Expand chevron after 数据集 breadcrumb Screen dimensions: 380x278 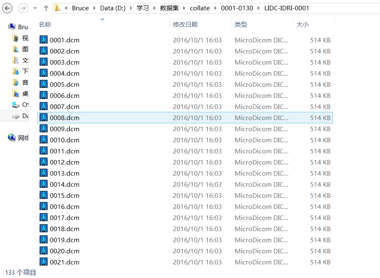tap(184, 8)
